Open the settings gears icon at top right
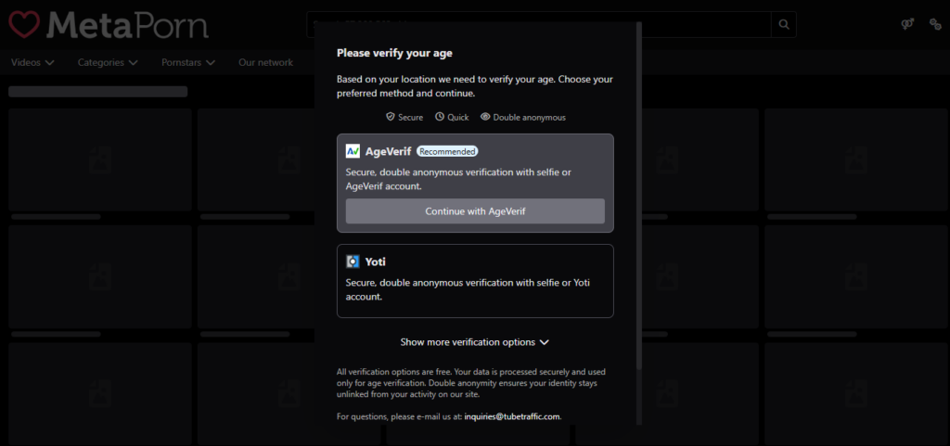This screenshot has width=950, height=446. coord(935,25)
